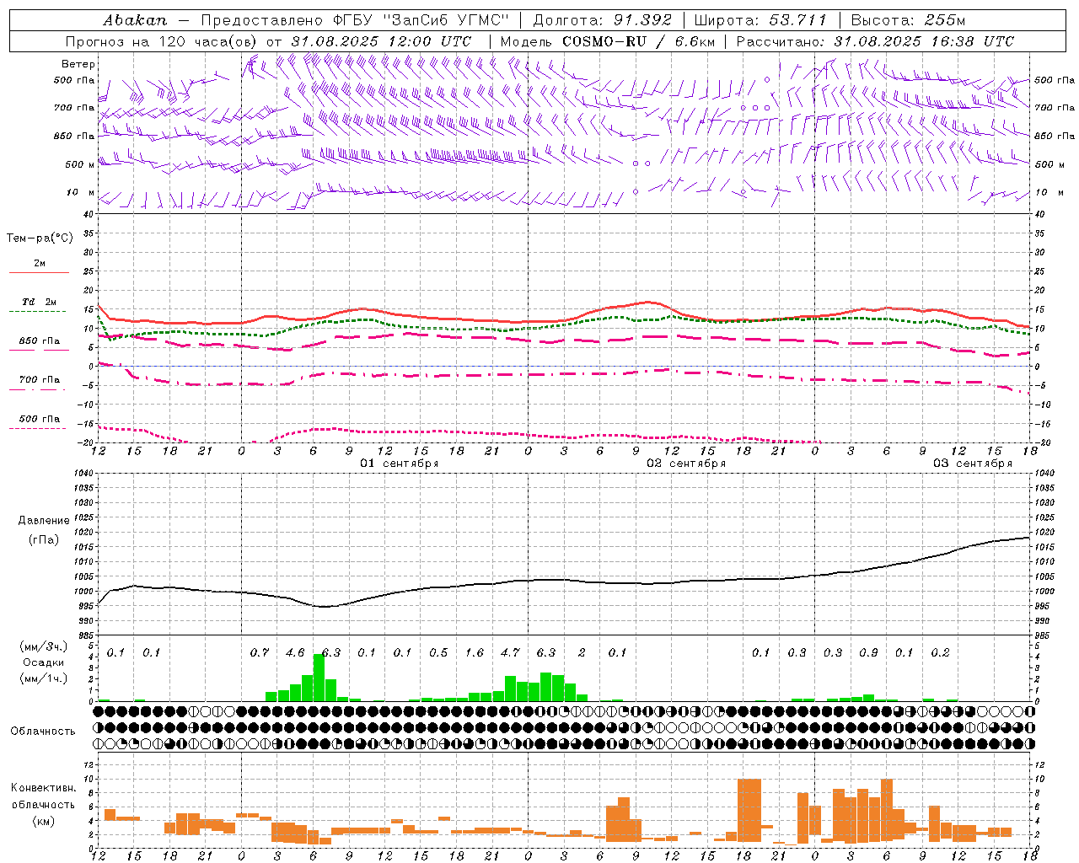Screen dimensions: 1079x863
Task: Click the "0.2" precipitation value
Action: [940, 653]
